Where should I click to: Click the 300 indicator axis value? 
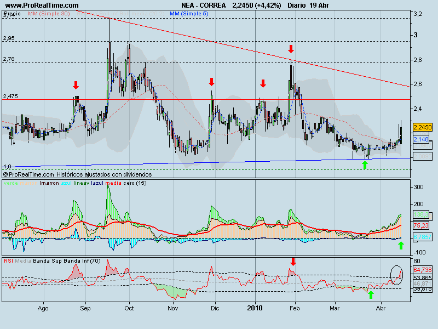[418, 187]
